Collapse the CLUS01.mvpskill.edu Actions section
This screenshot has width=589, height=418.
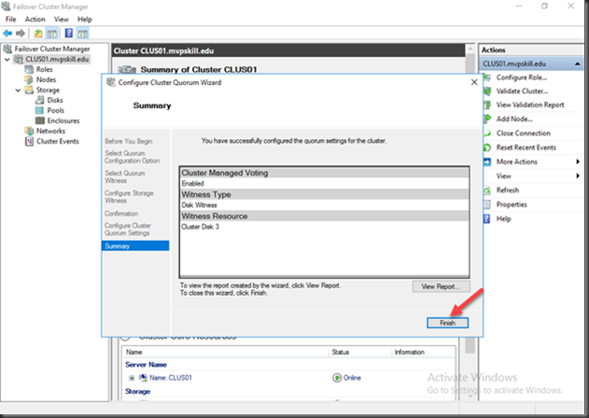pyautogui.click(x=578, y=63)
